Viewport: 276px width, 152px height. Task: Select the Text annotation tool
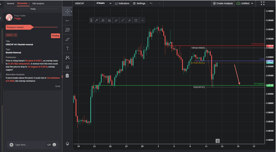point(67,49)
